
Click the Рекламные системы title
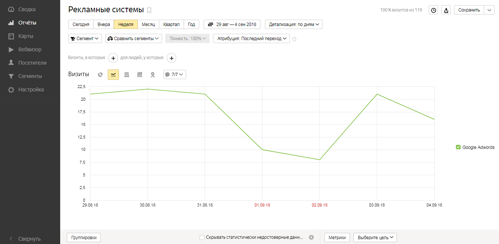pos(106,10)
